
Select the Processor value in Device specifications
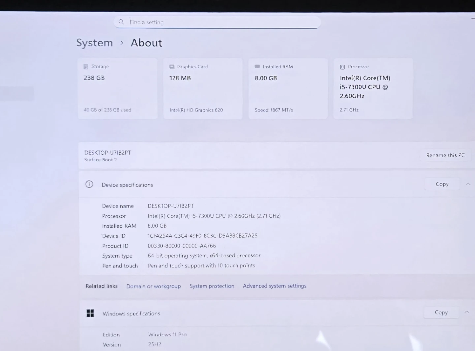(214, 216)
